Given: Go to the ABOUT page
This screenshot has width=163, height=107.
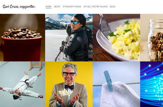Looking at the screenshot, I should [57, 7].
